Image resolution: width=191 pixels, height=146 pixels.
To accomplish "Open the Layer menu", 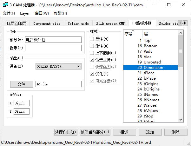I will coord(25,13).
